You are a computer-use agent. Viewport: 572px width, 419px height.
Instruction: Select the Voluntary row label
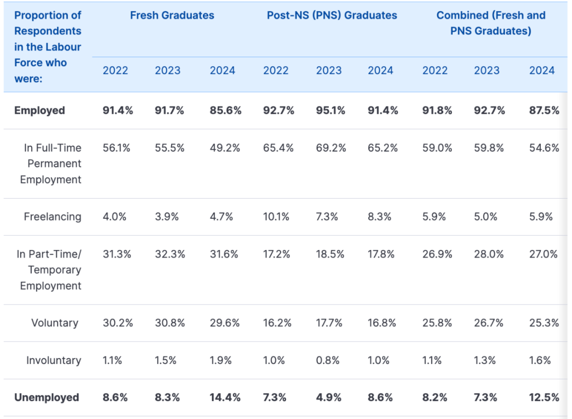pos(55,323)
